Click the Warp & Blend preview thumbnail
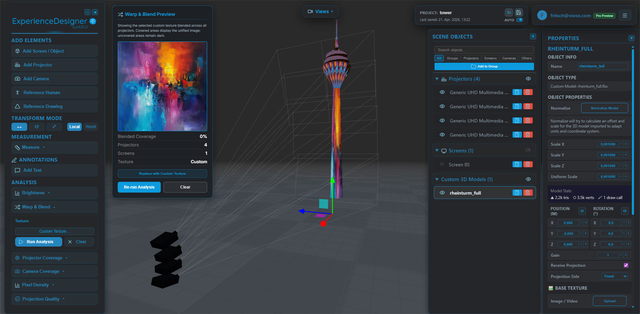The image size is (640, 314). click(162, 86)
